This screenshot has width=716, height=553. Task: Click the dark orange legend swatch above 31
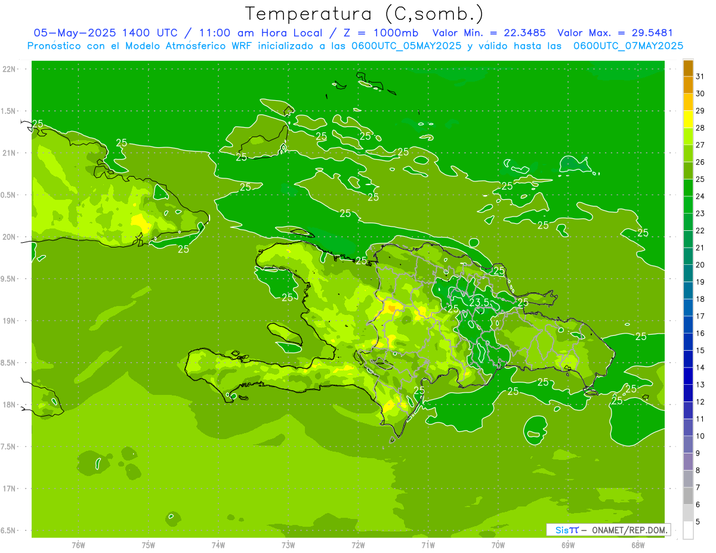(x=688, y=68)
